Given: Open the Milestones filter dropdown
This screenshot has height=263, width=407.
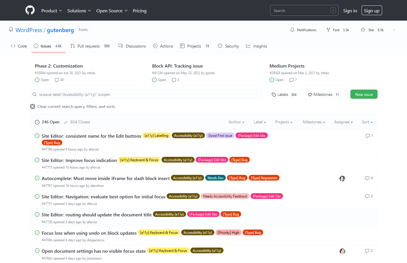Looking at the screenshot, I should click(x=314, y=122).
